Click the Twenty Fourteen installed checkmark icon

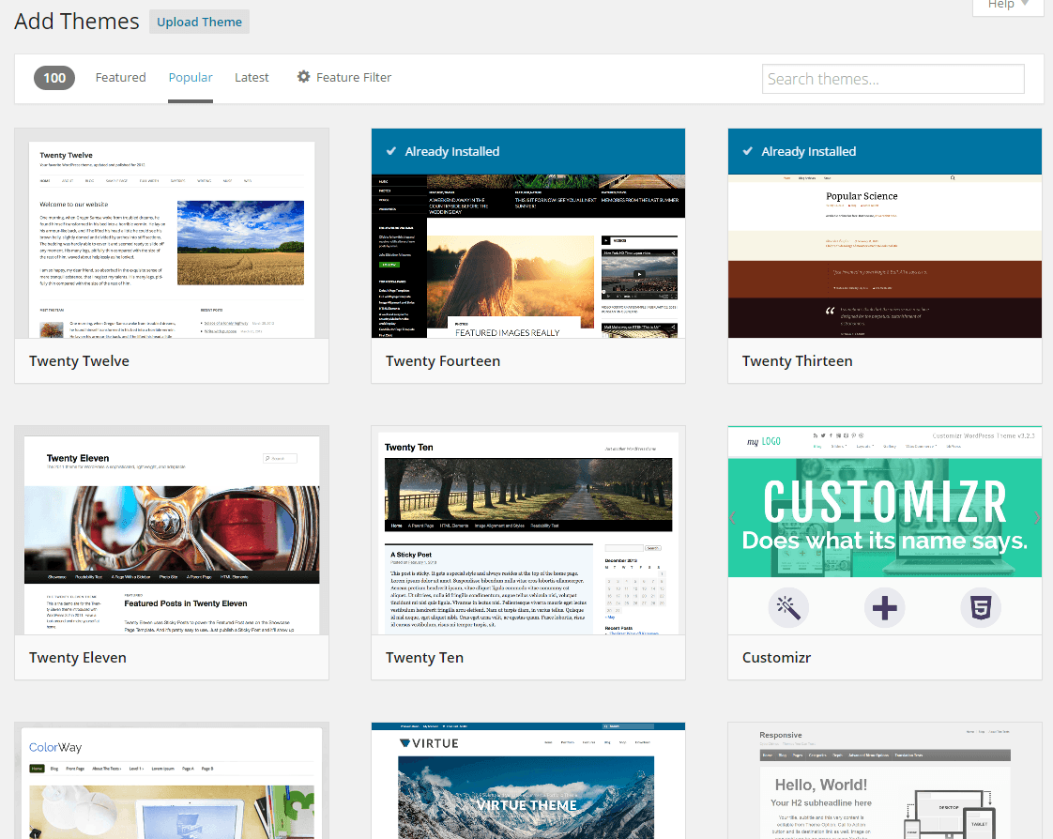click(x=390, y=151)
